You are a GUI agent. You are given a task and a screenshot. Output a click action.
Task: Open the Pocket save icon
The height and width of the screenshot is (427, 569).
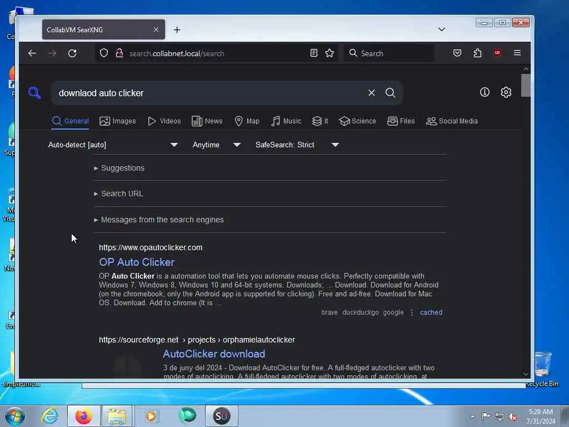(x=457, y=53)
